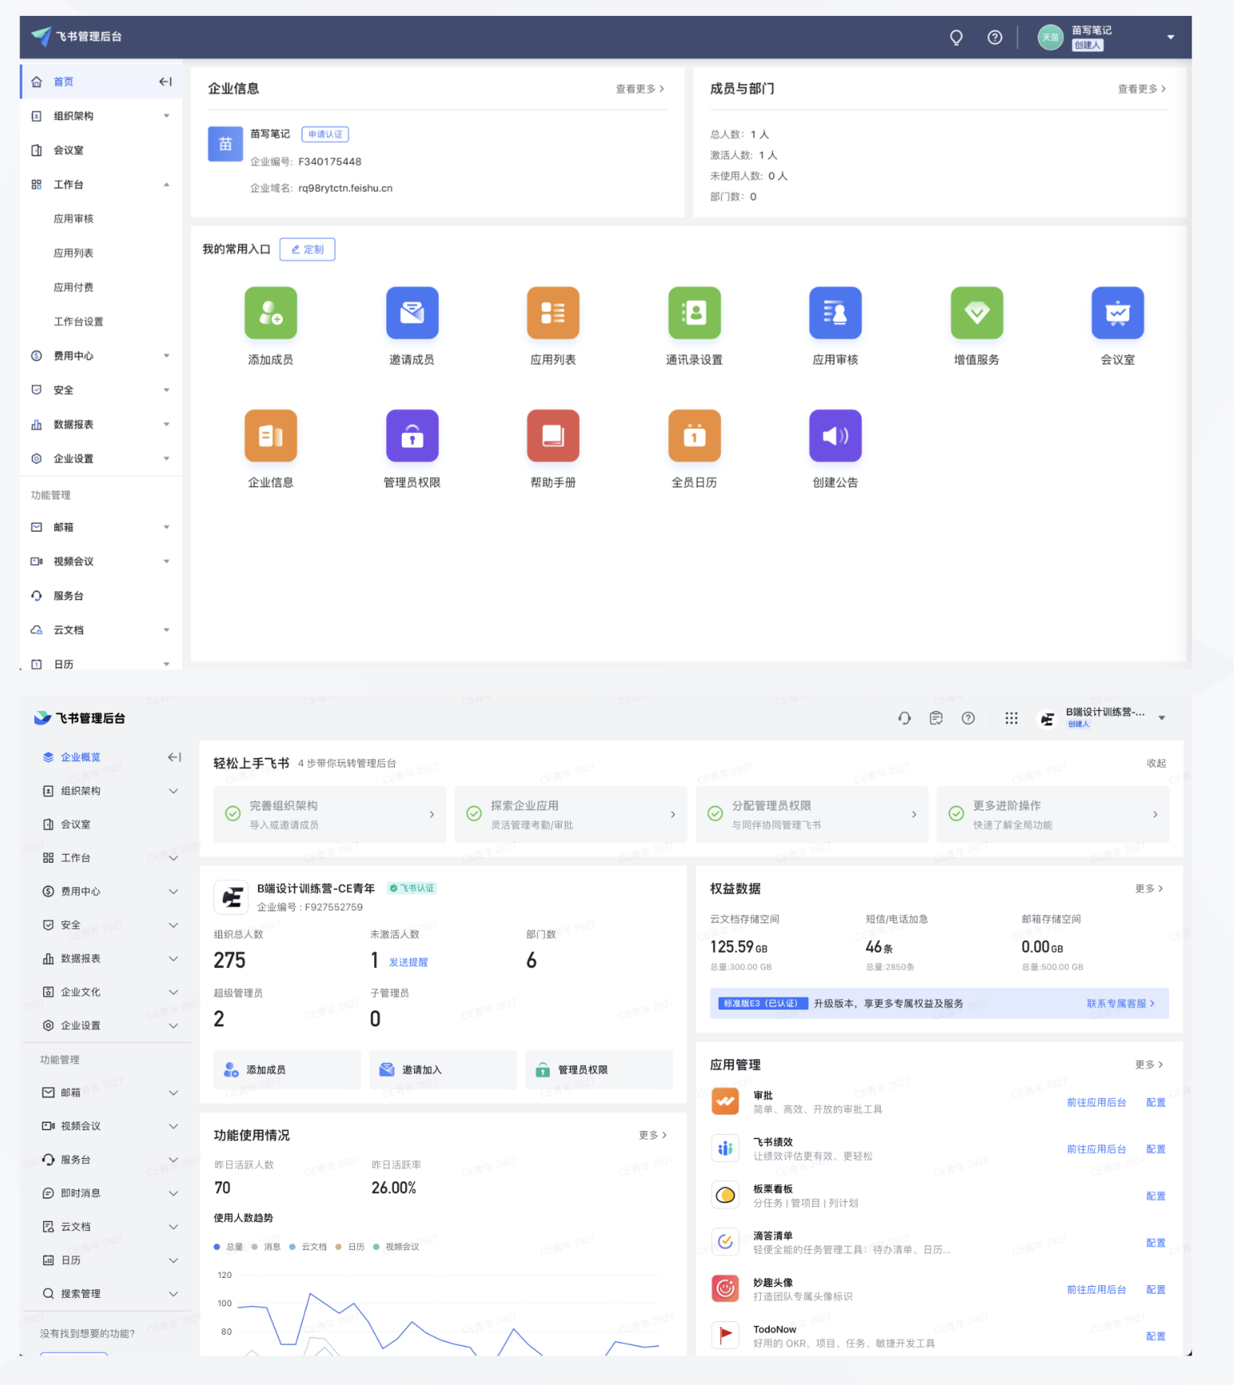
Task: Toggle the 云文档 legend series in chart
Action: 308,1247
